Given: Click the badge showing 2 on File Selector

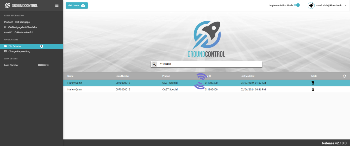Looking at the screenshot, I should pyautogui.click(x=41, y=46).
